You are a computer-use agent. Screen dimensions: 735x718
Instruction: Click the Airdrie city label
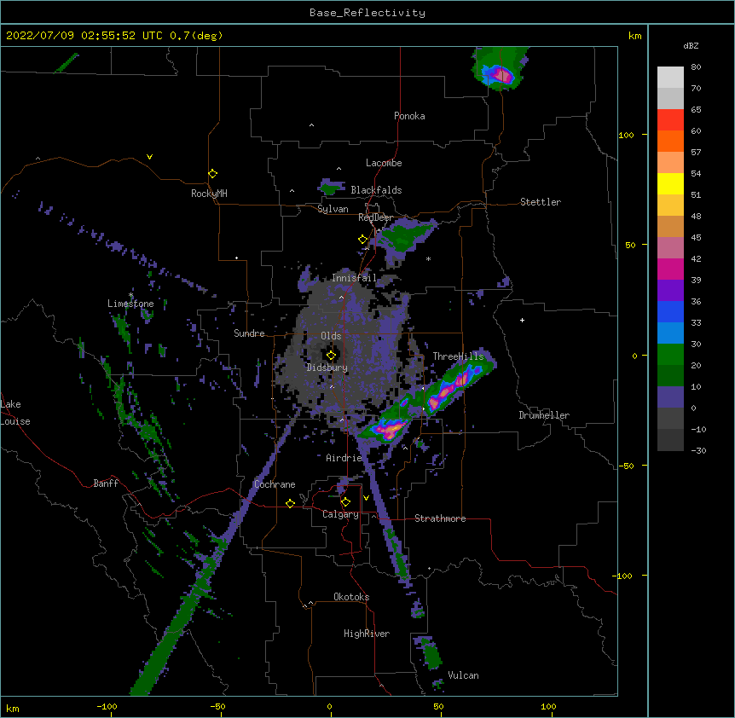(344, 458)
